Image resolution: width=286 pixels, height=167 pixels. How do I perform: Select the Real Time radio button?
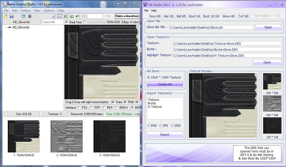[x=66, y=22]
